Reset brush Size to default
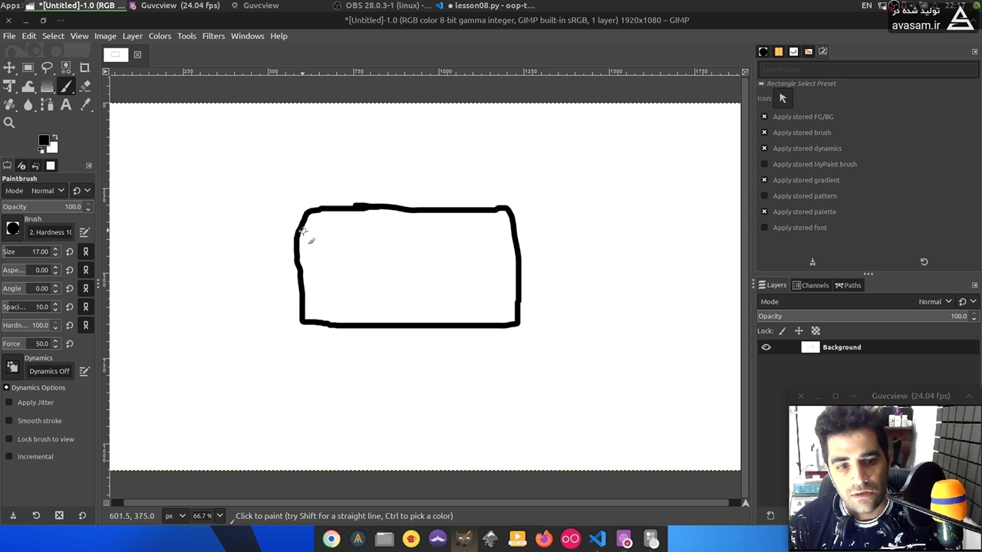 point(70,251)
